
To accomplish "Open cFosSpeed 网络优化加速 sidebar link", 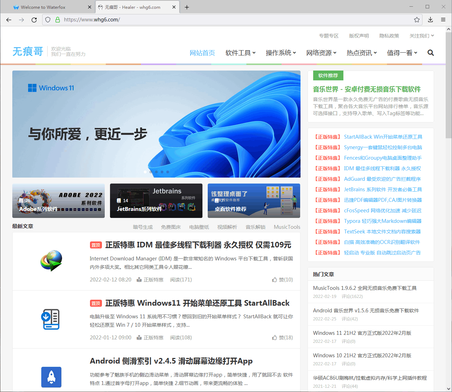I will pyautogui.click(x=382, y=211).
